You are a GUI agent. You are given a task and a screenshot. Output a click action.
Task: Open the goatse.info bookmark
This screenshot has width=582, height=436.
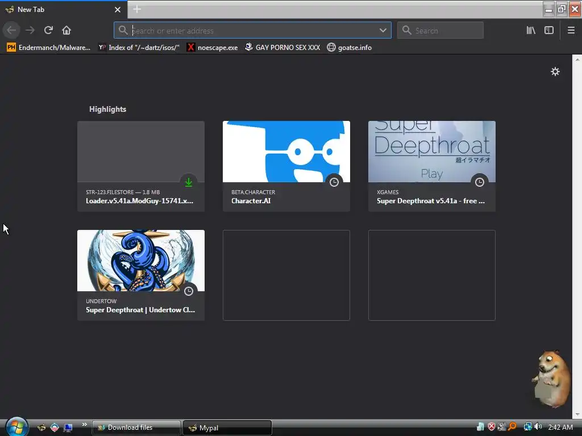(350, 48)
